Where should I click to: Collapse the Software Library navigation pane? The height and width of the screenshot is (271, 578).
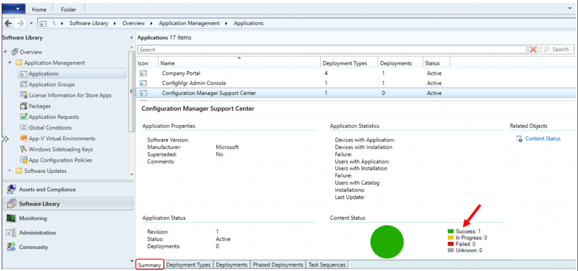point(132,38)
